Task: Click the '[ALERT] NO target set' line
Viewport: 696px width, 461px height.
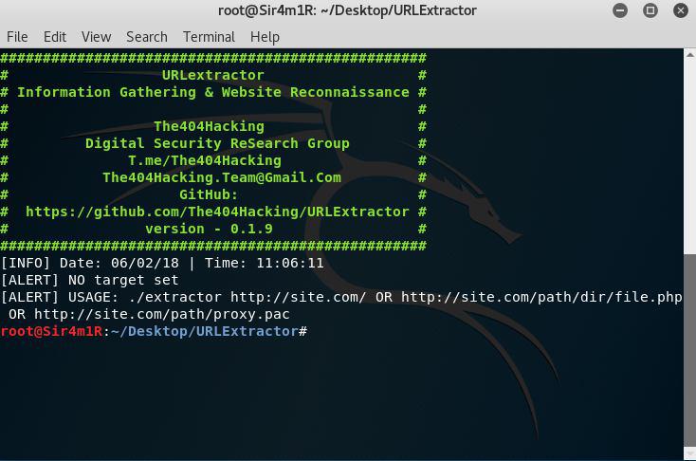Action: coord(90,280)
